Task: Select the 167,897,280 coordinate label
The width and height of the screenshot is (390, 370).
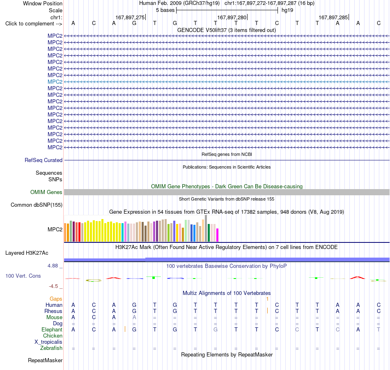Action: [232, 17]
